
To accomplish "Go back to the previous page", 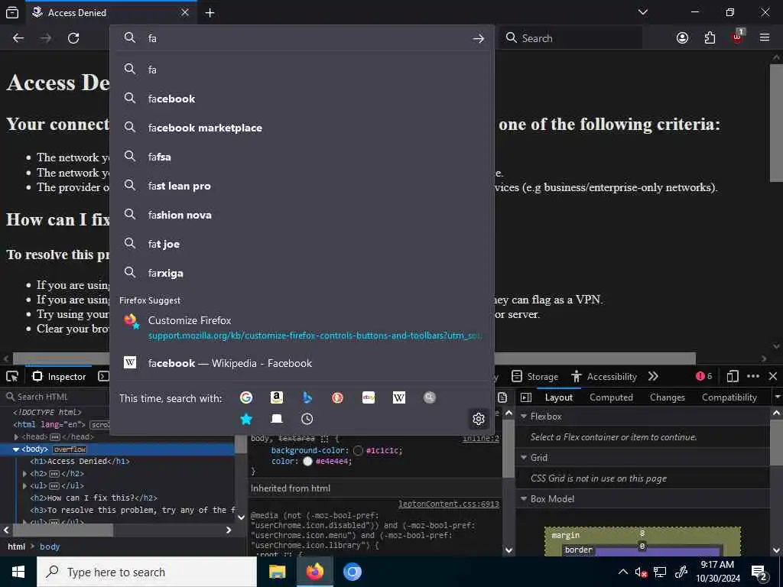I will coord(18,38).
